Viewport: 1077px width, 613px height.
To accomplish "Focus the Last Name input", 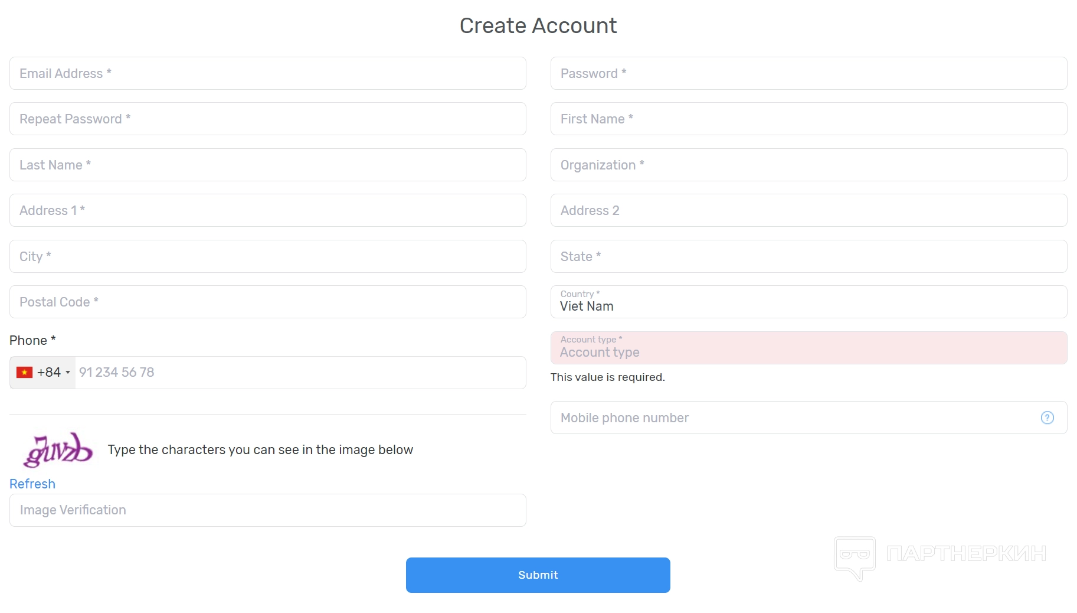I will point(267,165).
